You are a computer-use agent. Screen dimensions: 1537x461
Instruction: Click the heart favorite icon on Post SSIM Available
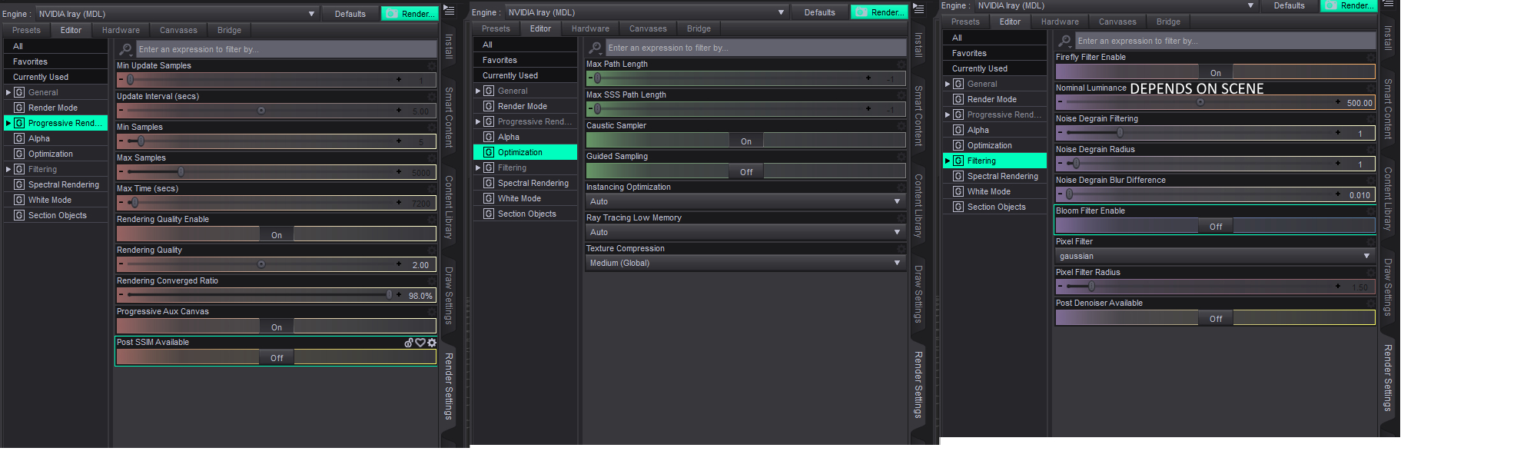420,343
